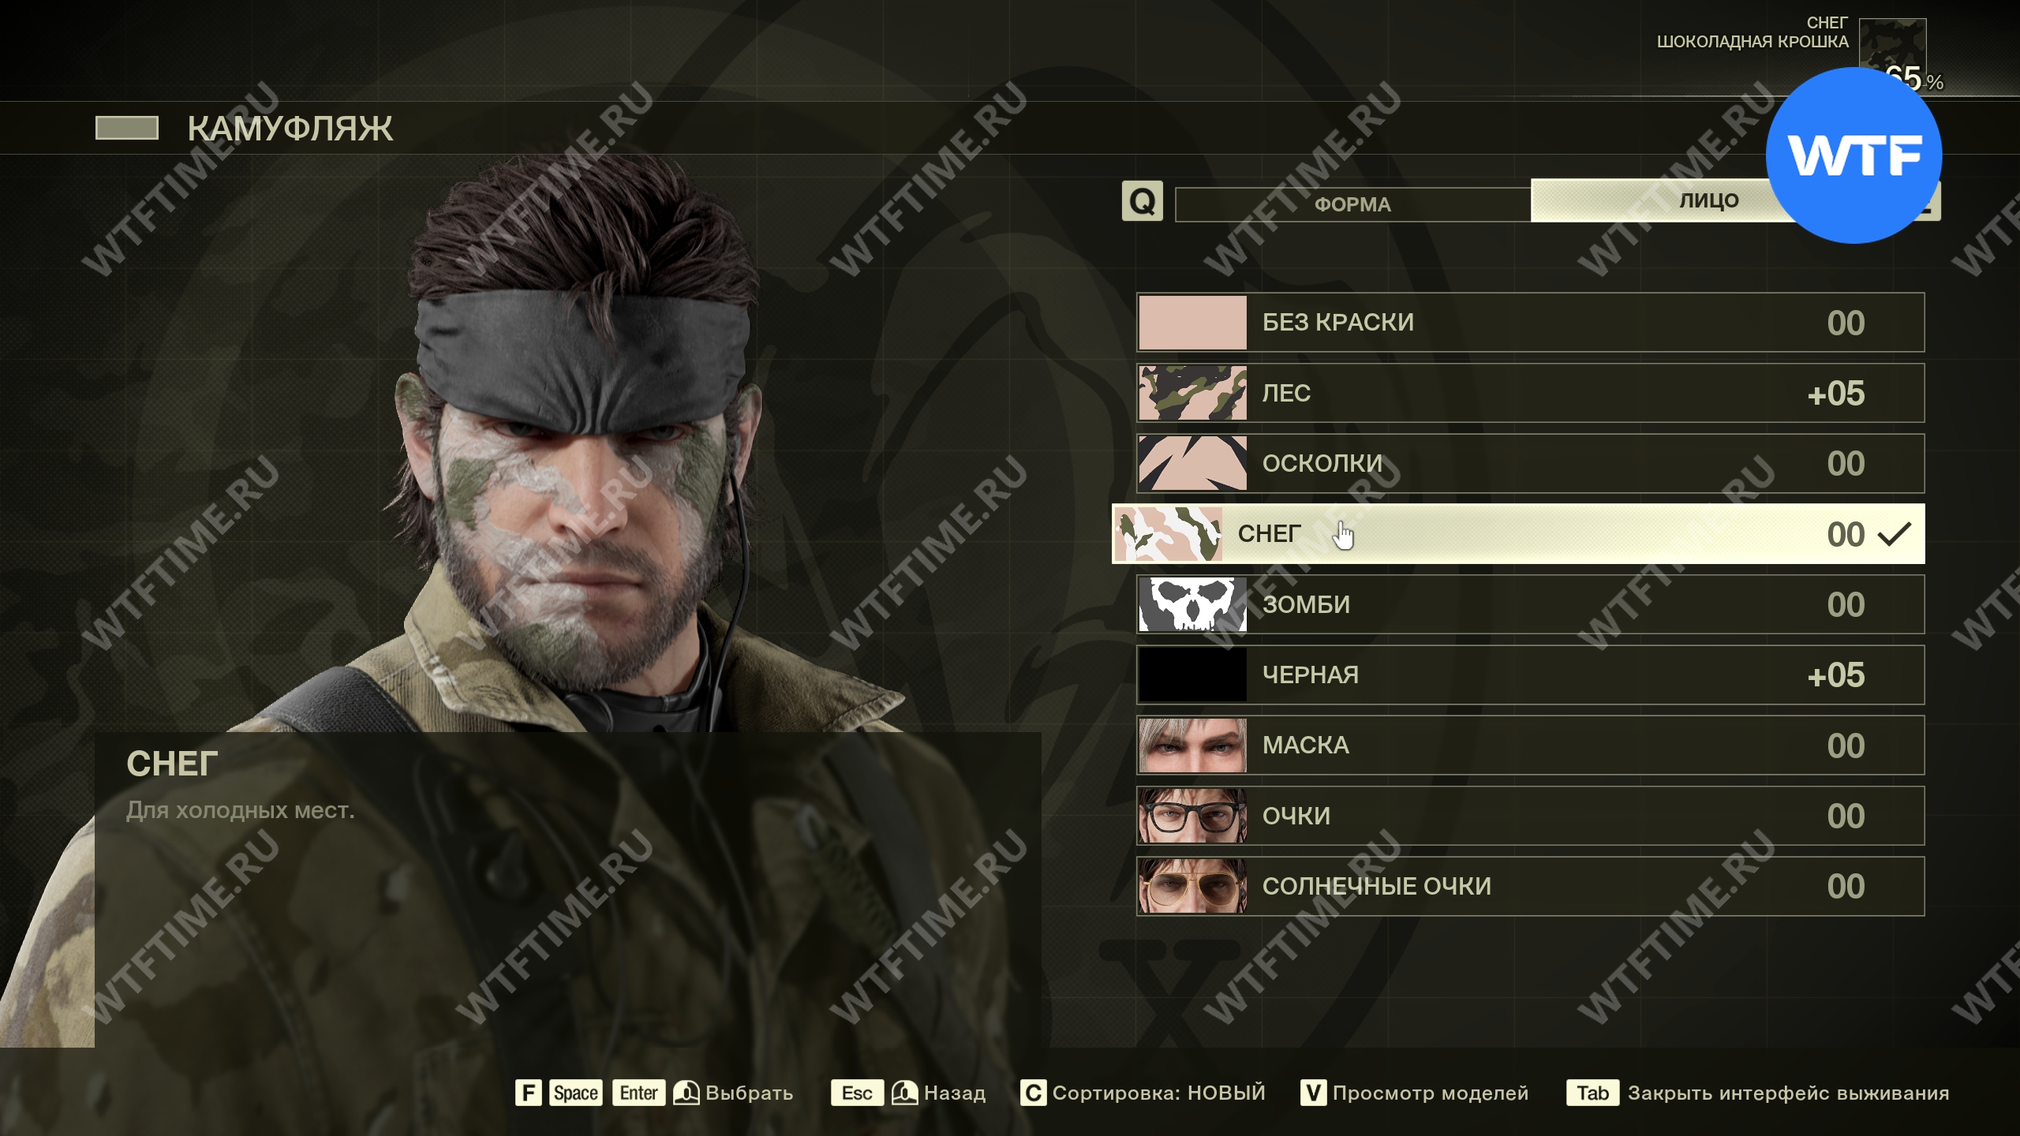This screenshot has width=2020, height=1136.
Task: Choose the Zombie skull face icon
Action: click(1192, 604)
